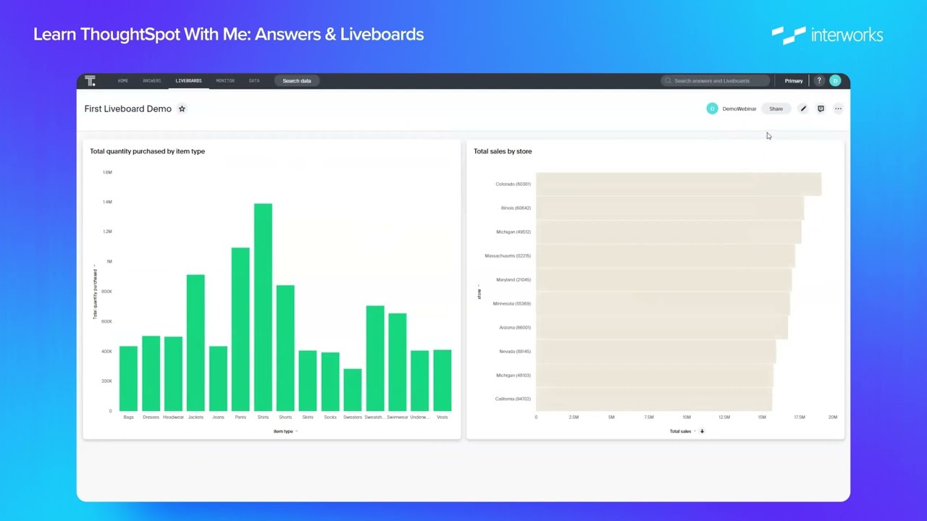Viewport: 927px width, 521px height.
Task: Click the Maryland (21045) store label
Action: (513, 279)
